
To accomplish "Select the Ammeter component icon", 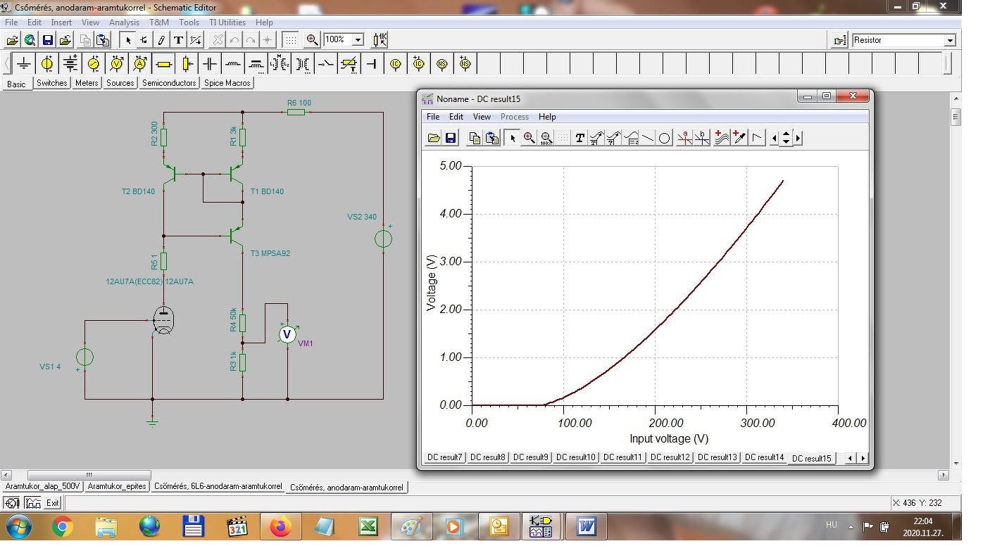I will tap(140, 64).
